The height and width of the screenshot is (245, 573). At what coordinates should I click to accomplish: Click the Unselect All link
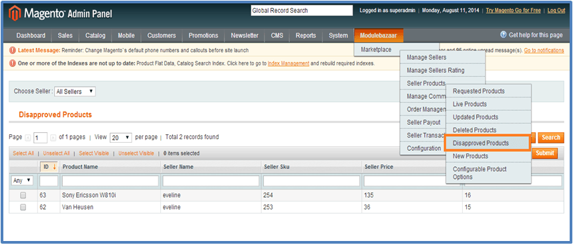pos(56,154)
